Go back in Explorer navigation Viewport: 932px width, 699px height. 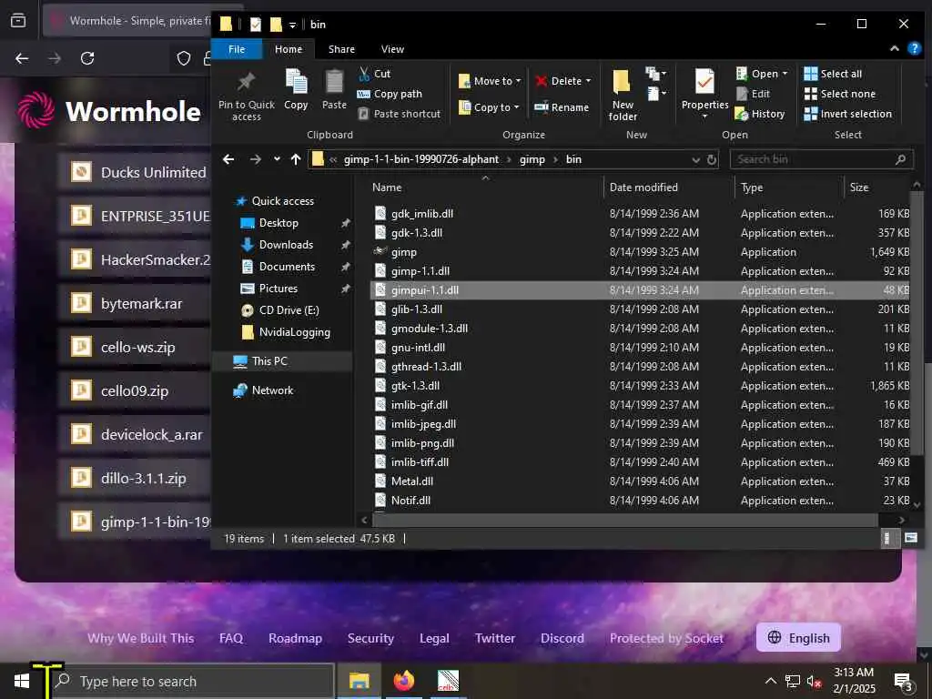tap(228, 159)
